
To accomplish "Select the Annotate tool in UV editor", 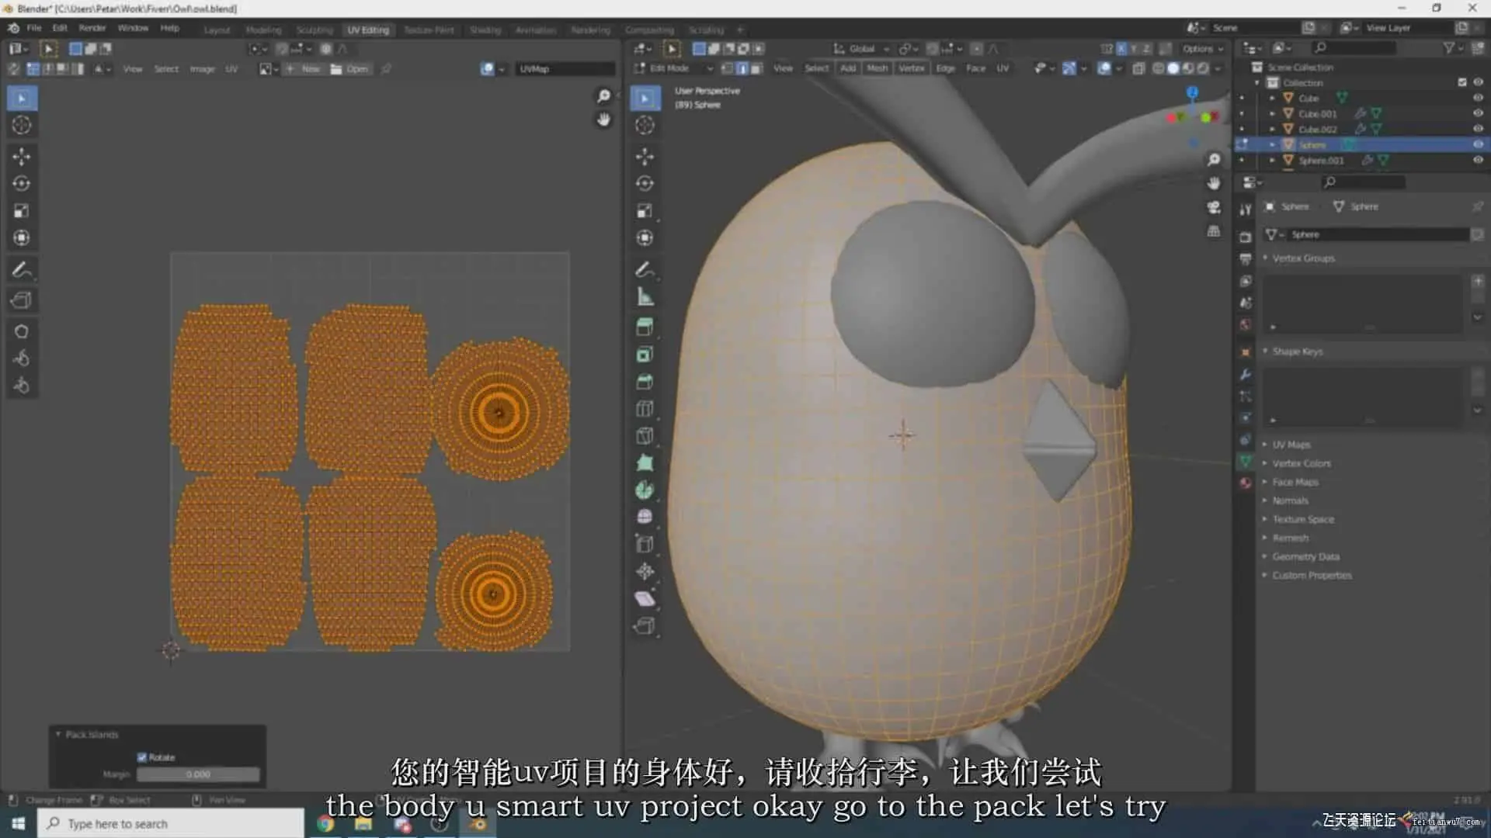I will (x=22, y=270).
